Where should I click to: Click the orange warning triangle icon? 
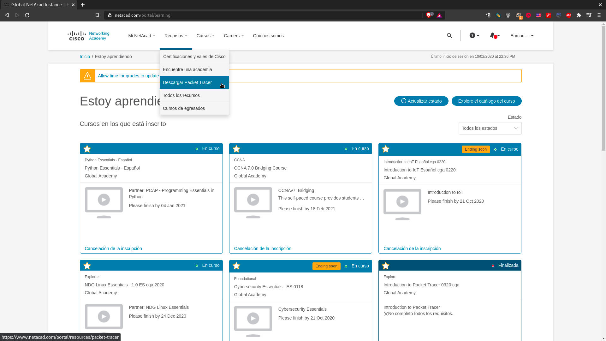pyautogui.click(x=87, y=76)
